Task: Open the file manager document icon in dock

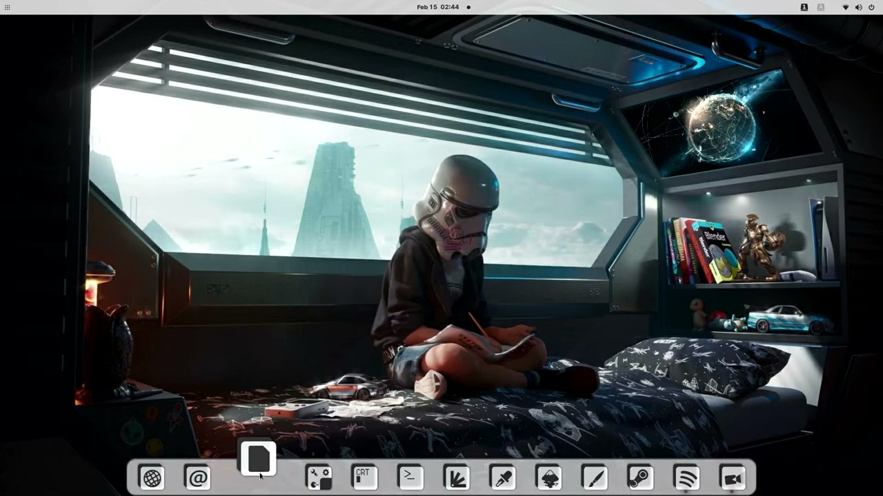Action: 258,459
